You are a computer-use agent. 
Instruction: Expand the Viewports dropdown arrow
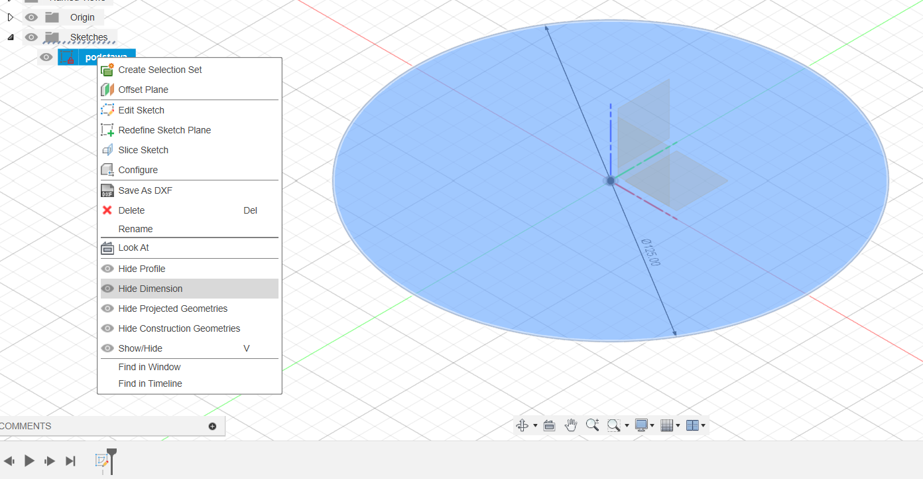click(x=703, y=426)
